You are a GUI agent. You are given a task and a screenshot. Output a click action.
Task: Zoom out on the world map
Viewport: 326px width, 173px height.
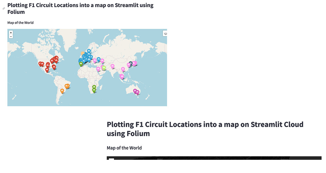click(x=11, y=37)
